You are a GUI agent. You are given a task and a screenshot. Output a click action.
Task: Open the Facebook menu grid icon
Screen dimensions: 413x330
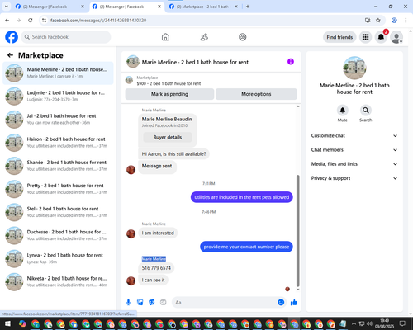pos(365,37)
